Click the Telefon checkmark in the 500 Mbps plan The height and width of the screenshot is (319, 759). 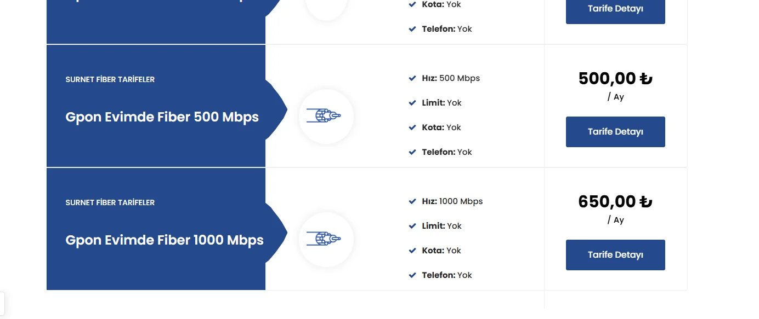click(x=412, y=152)
